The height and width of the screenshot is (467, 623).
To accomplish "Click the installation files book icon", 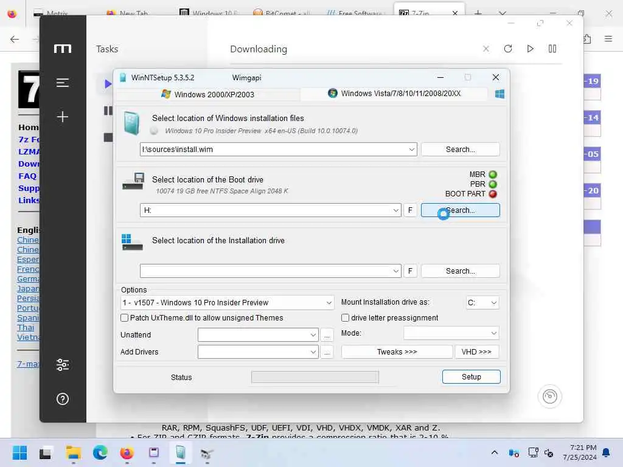I will 131,123.
